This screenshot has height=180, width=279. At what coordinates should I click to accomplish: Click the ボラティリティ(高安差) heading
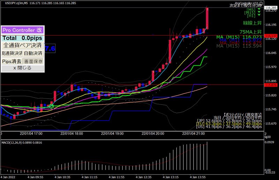(x=242, y=115)
